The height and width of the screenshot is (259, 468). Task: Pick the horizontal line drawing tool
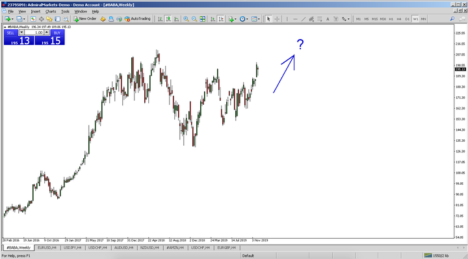[295, 19]
